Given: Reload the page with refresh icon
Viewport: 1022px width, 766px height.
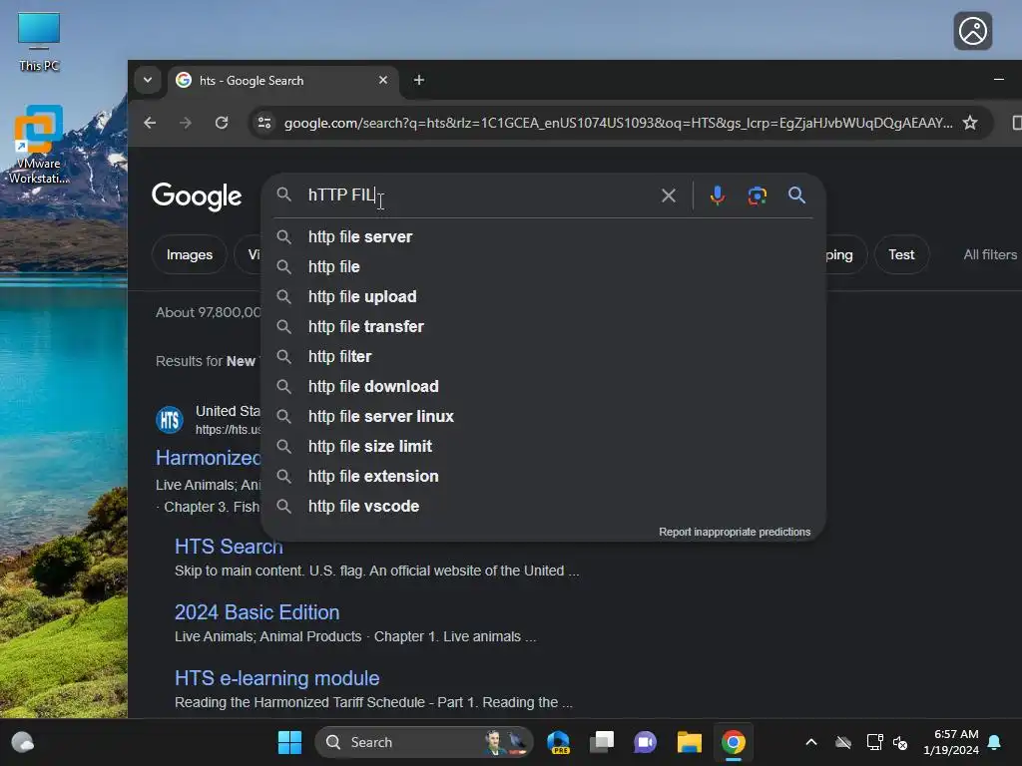Looking at the screenshot, I should [222, 123].
